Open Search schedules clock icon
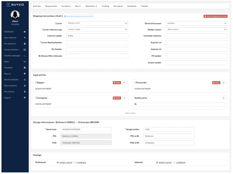The image size is (233, 174). (x=24, y=79)
